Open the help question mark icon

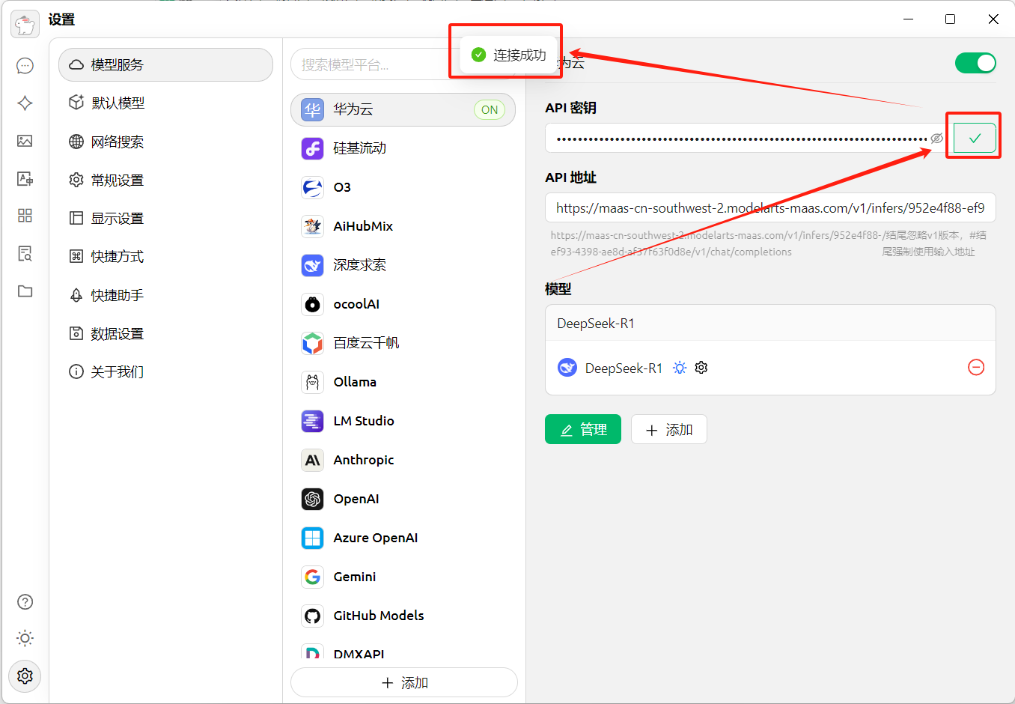25,601
